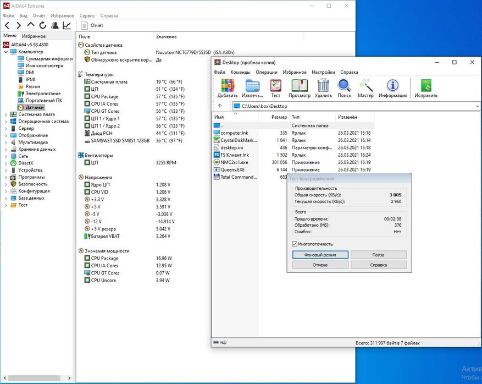Click the Фоновый режим button
Viewport: 482px width, 384px height.
[320, 255]
